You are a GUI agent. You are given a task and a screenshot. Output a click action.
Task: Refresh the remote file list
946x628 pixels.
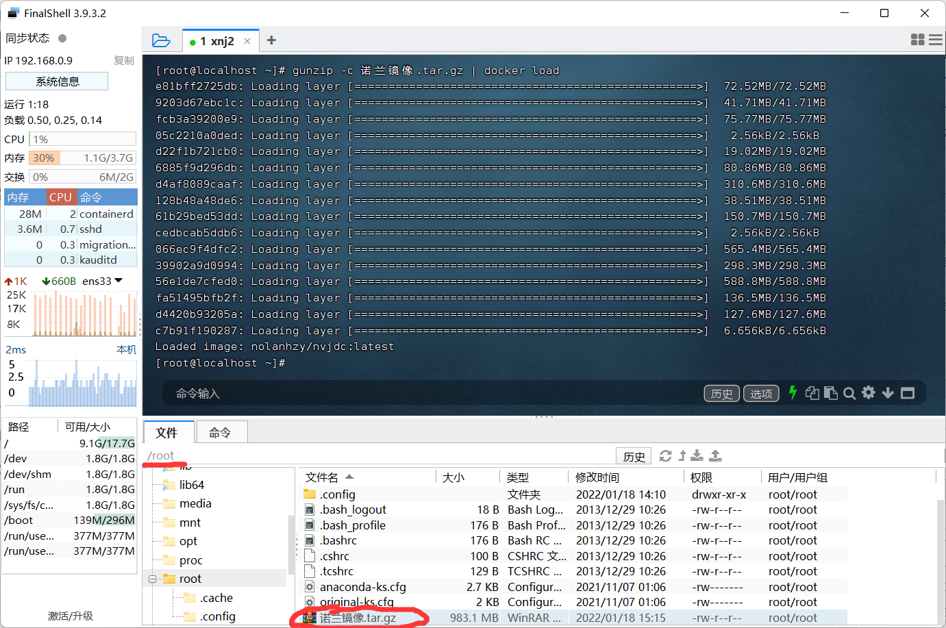click(665, 456)
